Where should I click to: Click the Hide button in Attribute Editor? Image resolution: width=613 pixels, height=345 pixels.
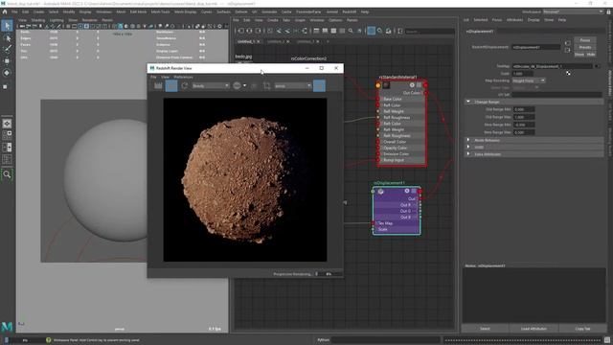tap(591, 55)
